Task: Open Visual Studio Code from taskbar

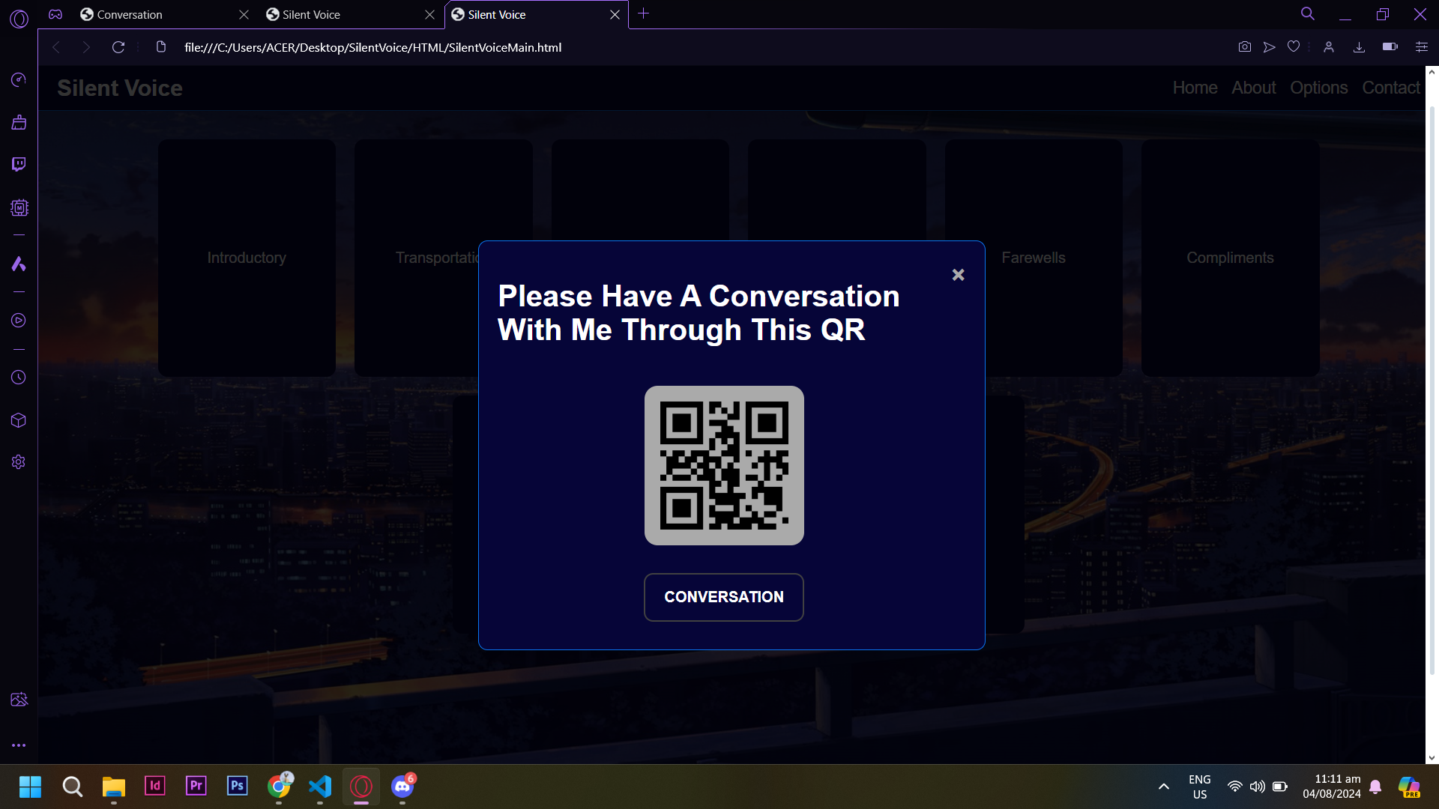Action: point(320,787)
